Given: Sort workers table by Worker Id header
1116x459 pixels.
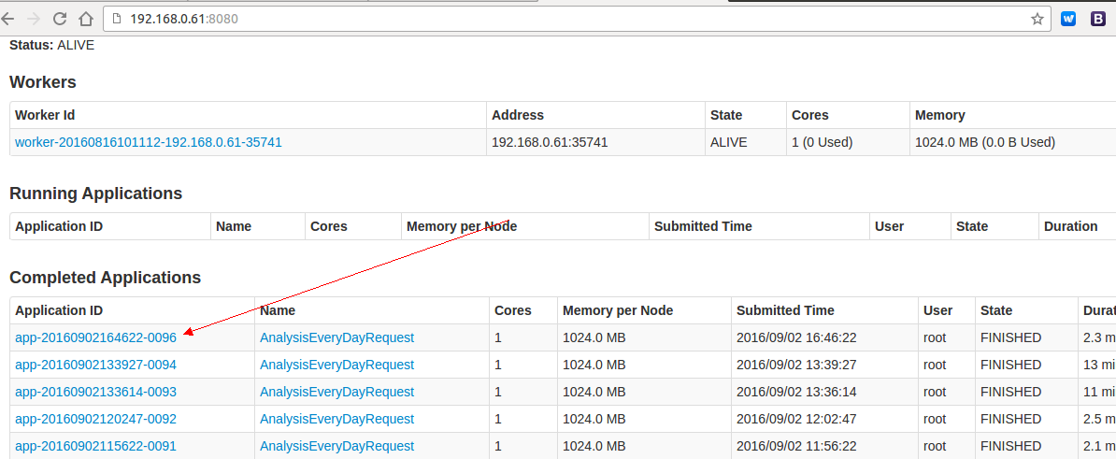Looking at the screenshot, I should [x=45, y=115].
